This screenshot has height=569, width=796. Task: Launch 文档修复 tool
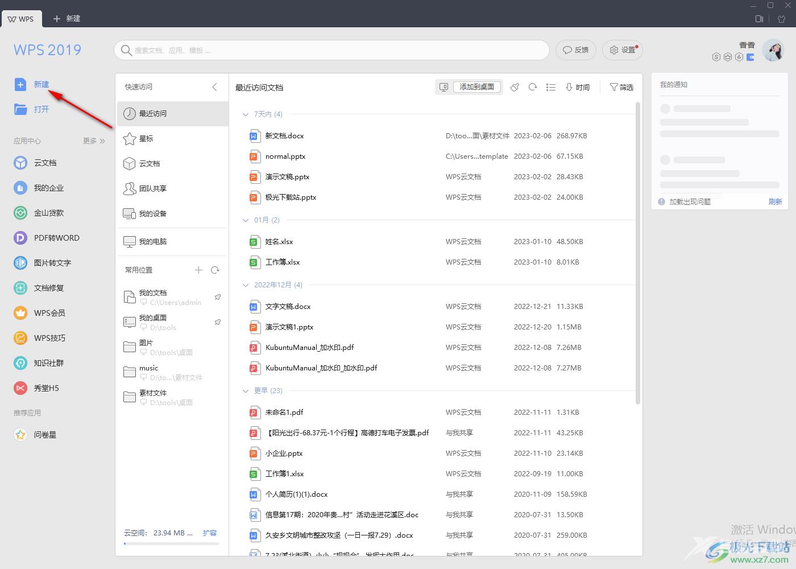tap(39, 288)
